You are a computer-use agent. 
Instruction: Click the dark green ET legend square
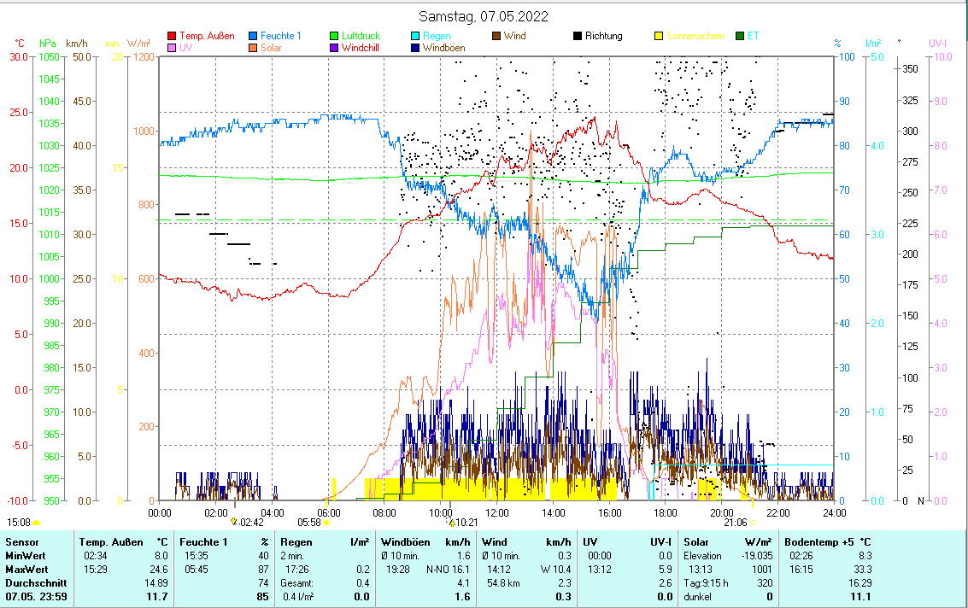[740, 36]
